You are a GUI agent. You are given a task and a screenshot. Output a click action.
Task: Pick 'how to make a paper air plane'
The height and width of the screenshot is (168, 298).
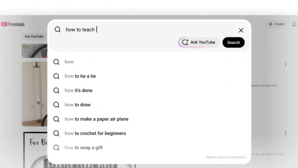[149, 119]
